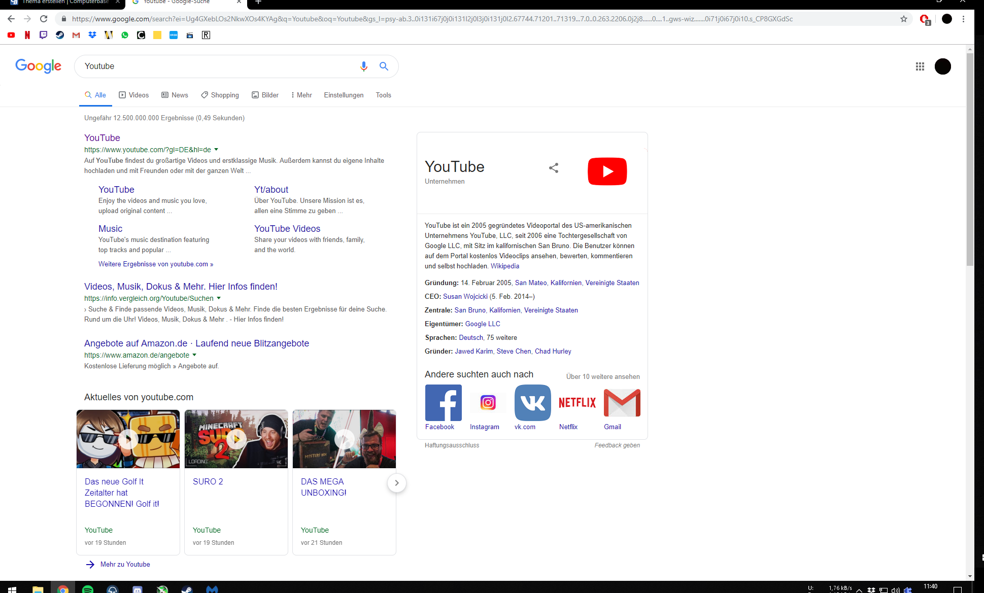Click the page vertical scrollbar
Viewport: 984px width, 593px height.
pos(970,160)
